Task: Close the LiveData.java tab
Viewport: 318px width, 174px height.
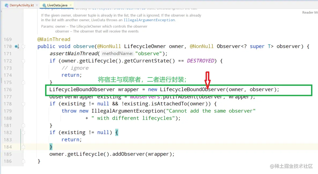Action: (x=70, y=5)
